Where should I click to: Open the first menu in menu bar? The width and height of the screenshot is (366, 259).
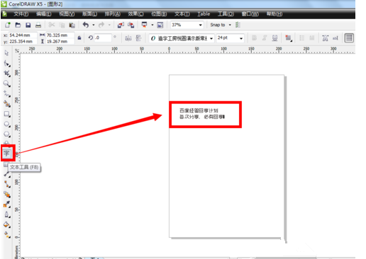pyautogui.click(x=21, y=14)
